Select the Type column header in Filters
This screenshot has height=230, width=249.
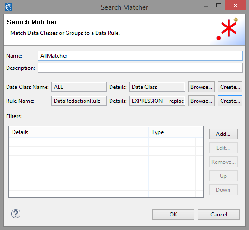172,132
